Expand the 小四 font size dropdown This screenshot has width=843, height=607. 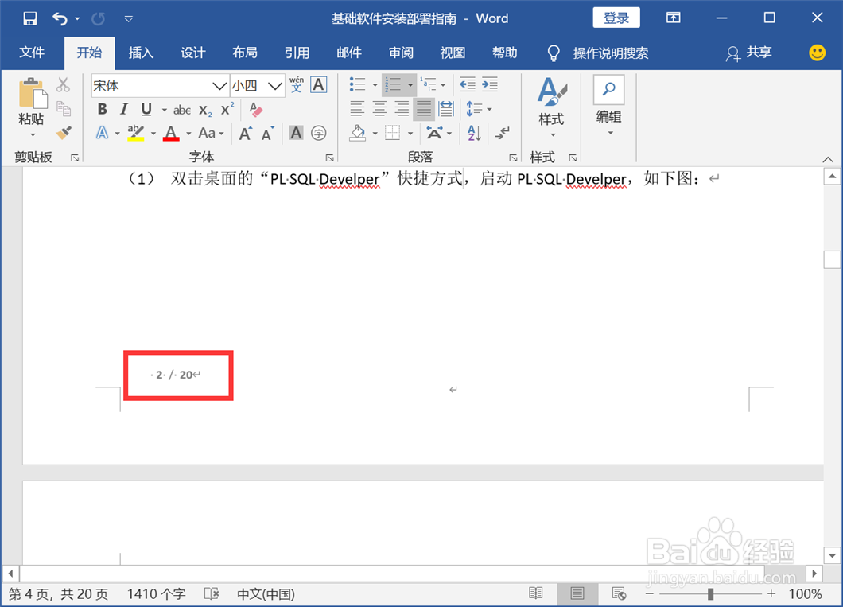click(x=274, y=85)
